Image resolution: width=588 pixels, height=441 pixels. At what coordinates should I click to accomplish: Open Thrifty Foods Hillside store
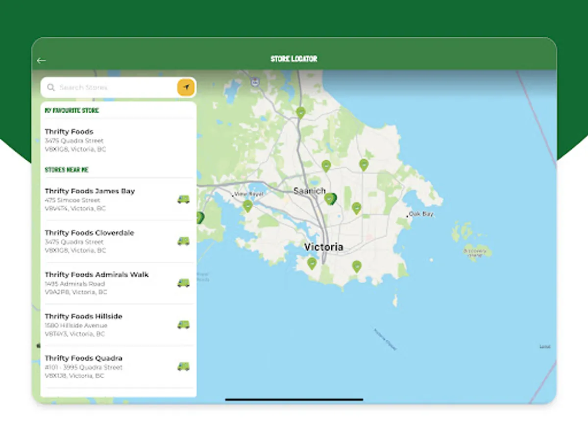pos(118,324)
